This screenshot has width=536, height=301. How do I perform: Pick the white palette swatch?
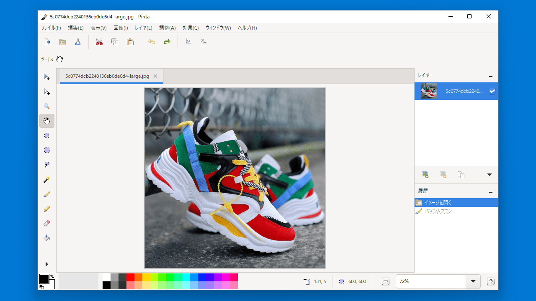click(106, 277)
